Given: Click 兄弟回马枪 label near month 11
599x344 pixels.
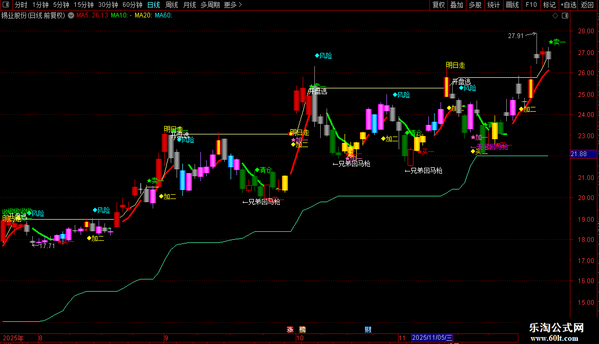Looking at the screenshot, I should [423, 170].
